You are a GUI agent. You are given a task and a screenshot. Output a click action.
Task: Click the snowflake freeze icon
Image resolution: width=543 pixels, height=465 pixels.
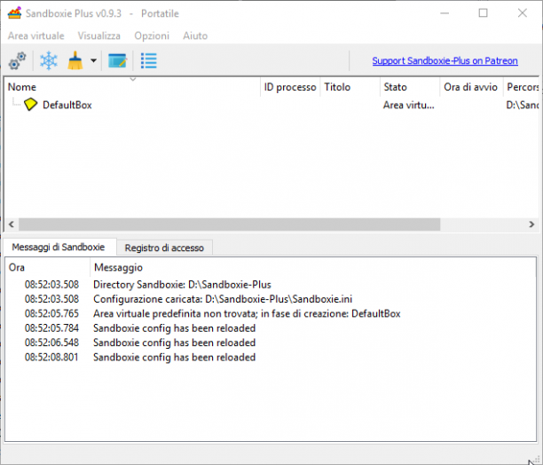pyautogui.click(x=49, y=60)
